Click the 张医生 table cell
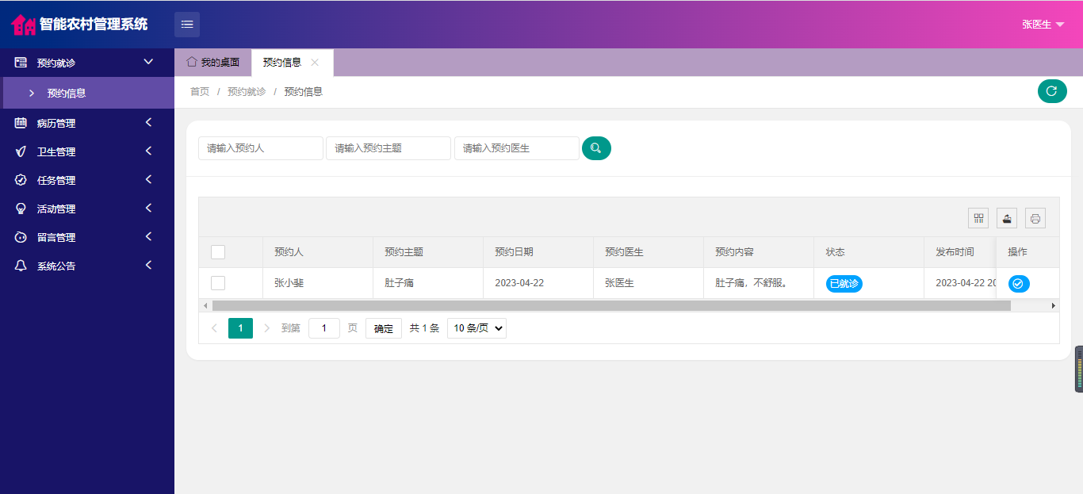The image size is (1083, 494). [x=649, y=283]
